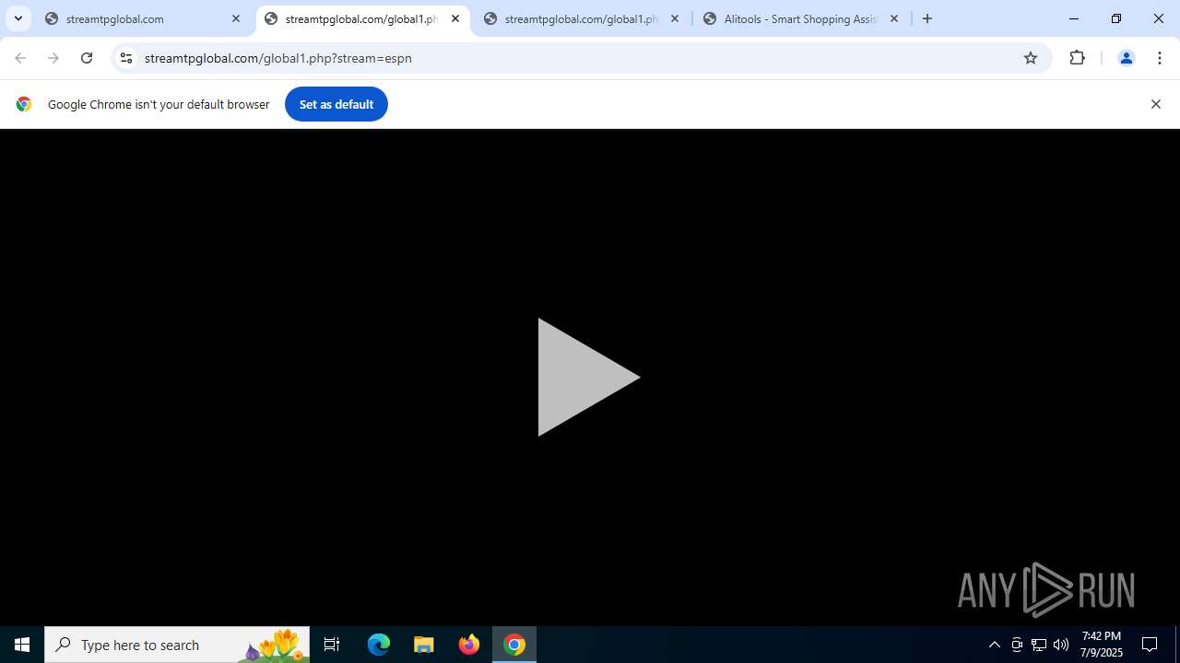The width and height of the screenshot is (1180, 663).
Task: Open the Chrome profile avatar
Action: click(1126, 58)
